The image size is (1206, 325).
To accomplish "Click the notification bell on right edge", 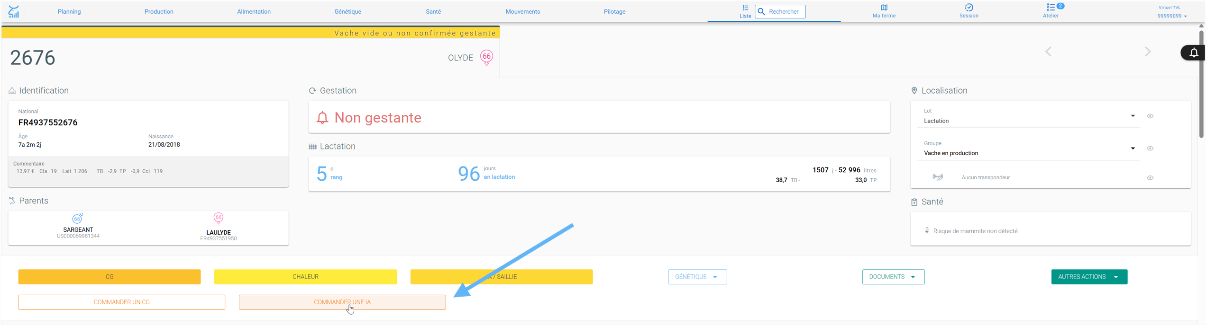I will point(1194,53).
